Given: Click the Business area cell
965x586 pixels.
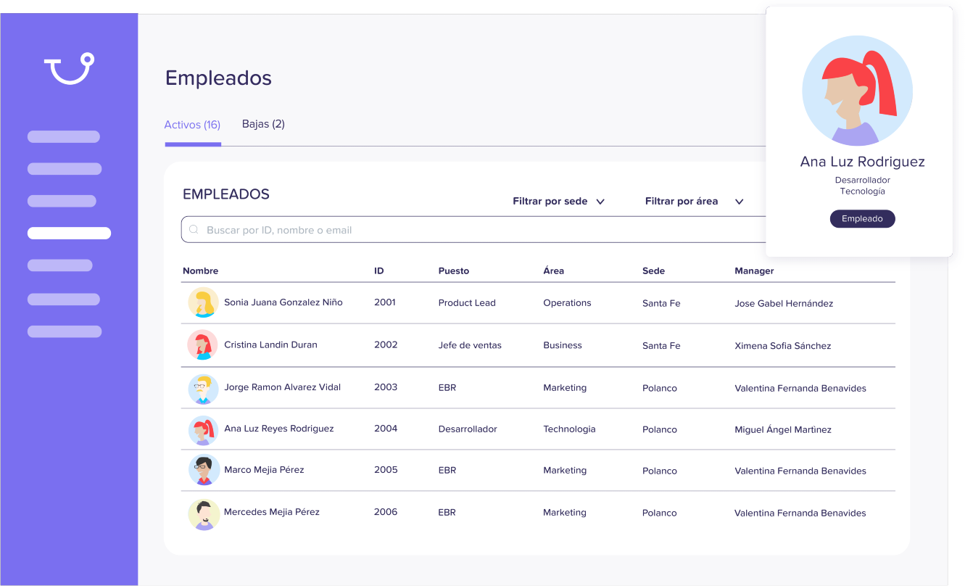Looking at the screenshot, I should pyautogui.click(x=563, y=345).
